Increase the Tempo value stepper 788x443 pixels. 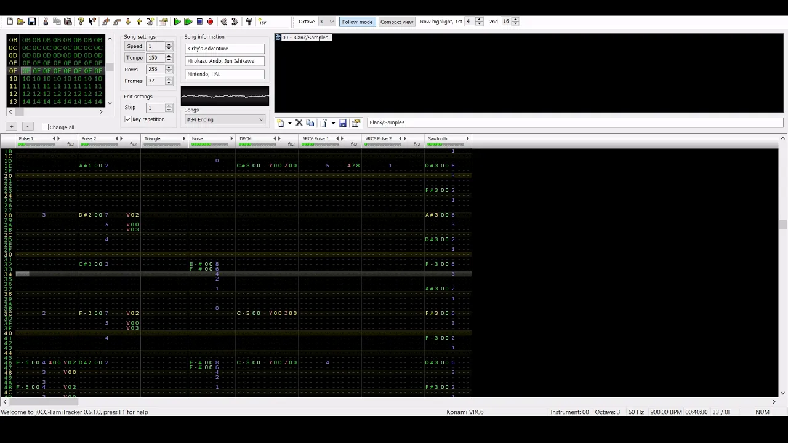click(169, 56)
